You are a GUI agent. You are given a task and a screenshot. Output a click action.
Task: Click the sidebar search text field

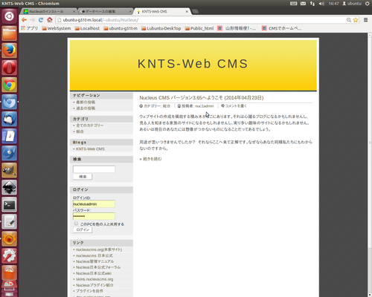point(94,169)
